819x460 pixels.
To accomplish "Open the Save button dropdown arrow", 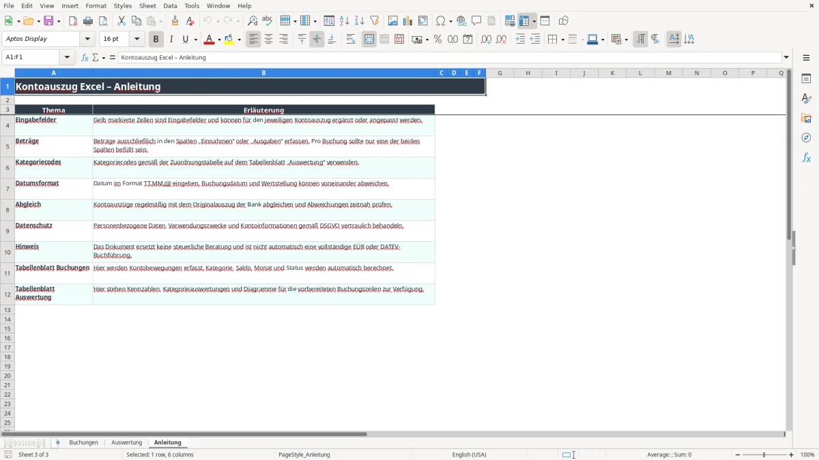I will click(x=59, y=21).
